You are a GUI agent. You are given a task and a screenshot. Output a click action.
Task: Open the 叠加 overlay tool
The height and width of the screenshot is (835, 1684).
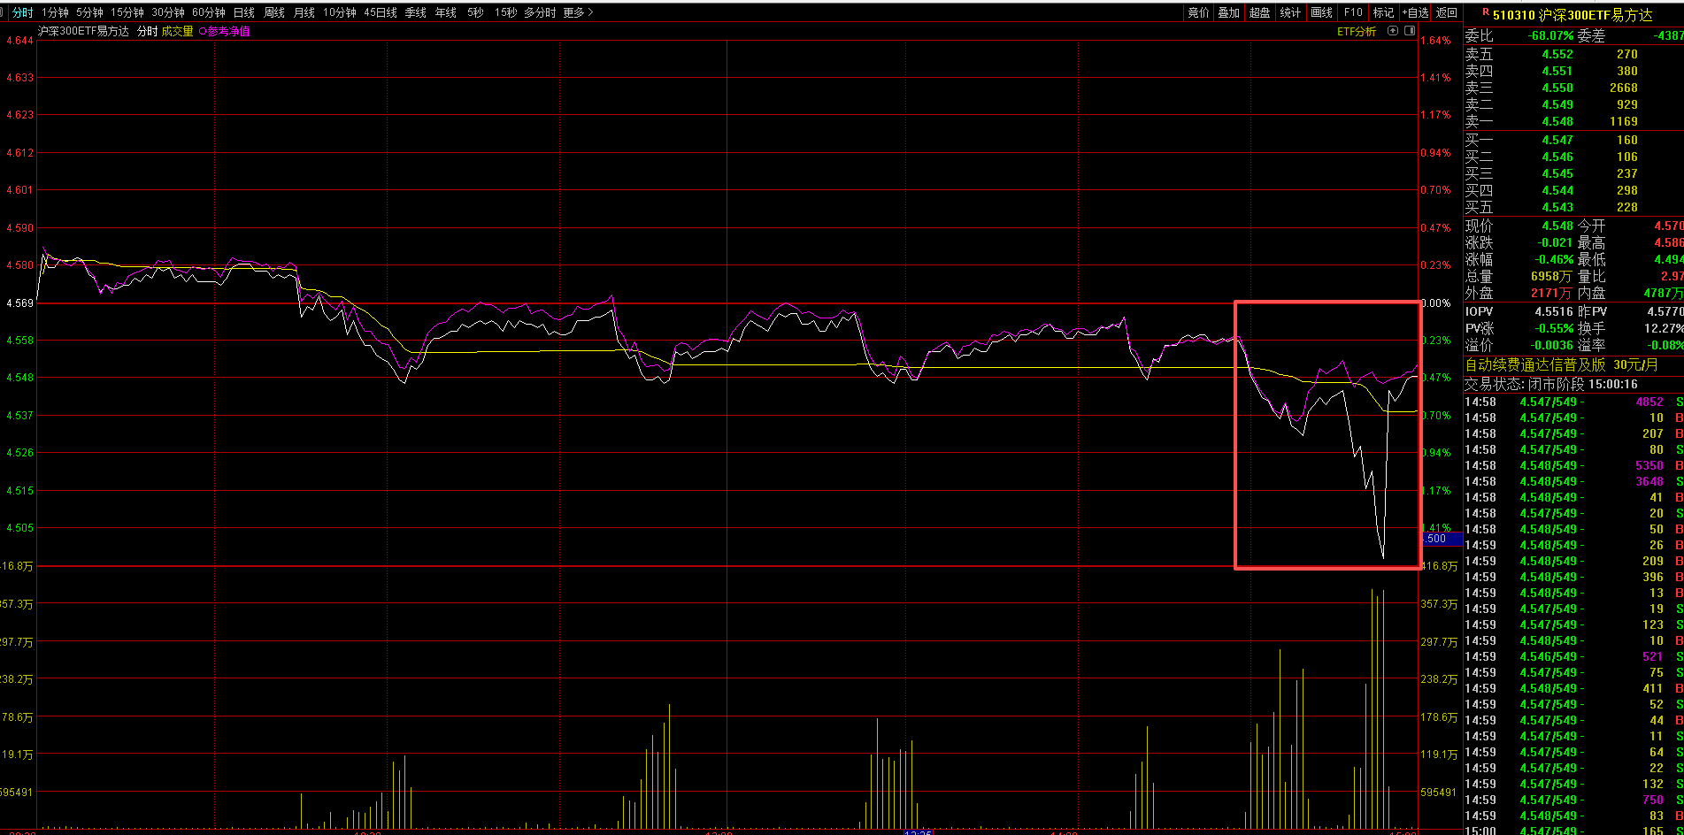tap(1228, 12)
